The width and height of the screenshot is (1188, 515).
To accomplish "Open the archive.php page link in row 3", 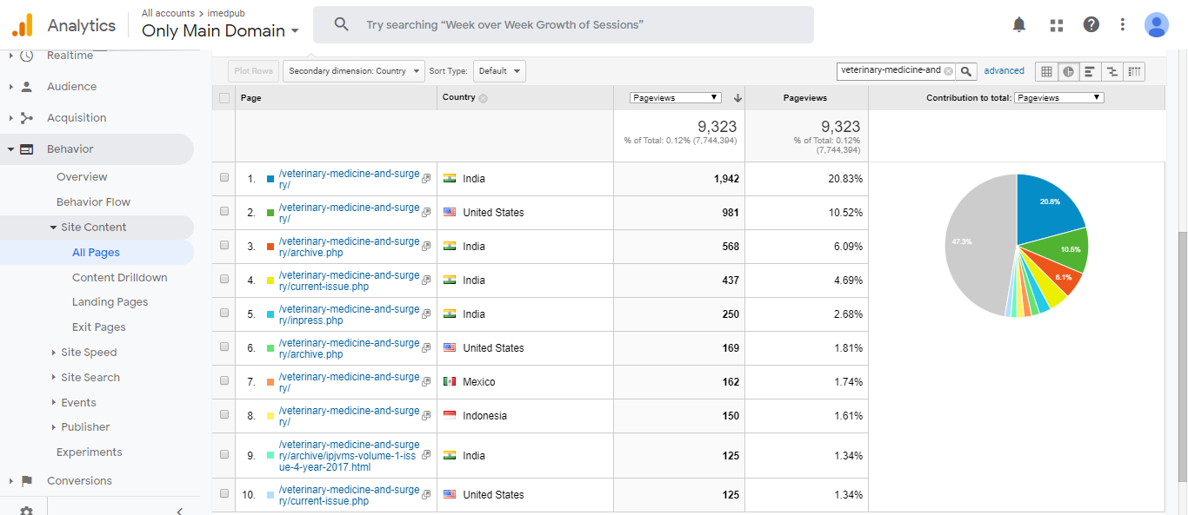I will click(349, 247).
